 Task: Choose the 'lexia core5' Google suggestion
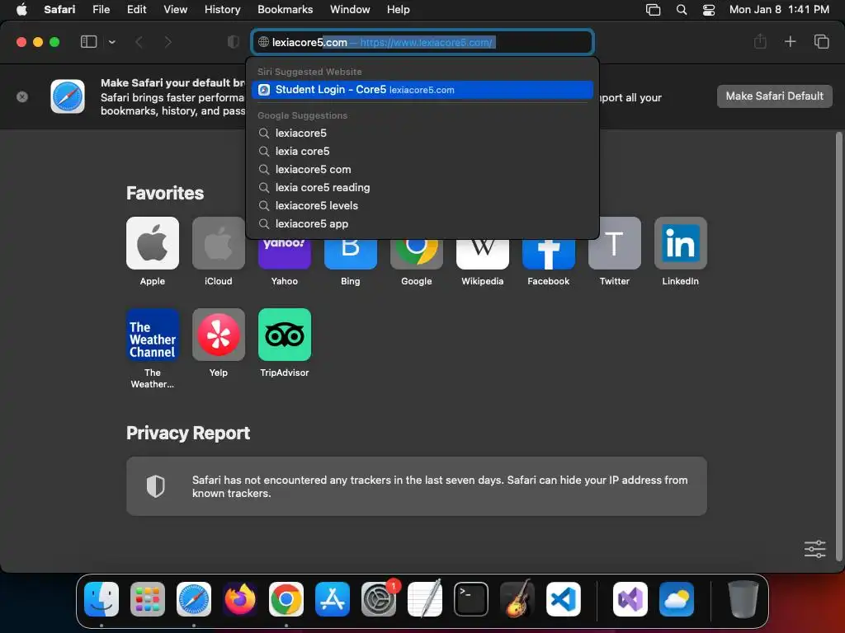click(x=422, y=152)
